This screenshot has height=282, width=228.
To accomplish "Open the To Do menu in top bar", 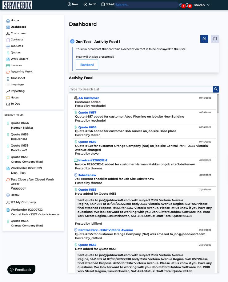I will click(90, 4).
